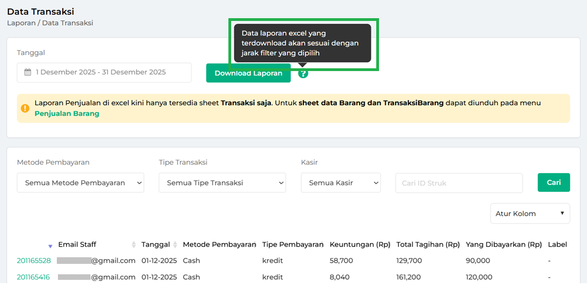Expand the Atur Kolom column selector
Viewport: 587px width, 287px height.
530,213
